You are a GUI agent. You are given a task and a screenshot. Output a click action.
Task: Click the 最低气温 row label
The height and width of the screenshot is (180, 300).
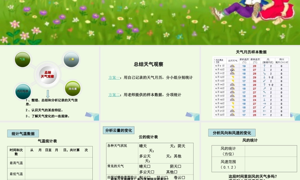click(x=16, y=174)
